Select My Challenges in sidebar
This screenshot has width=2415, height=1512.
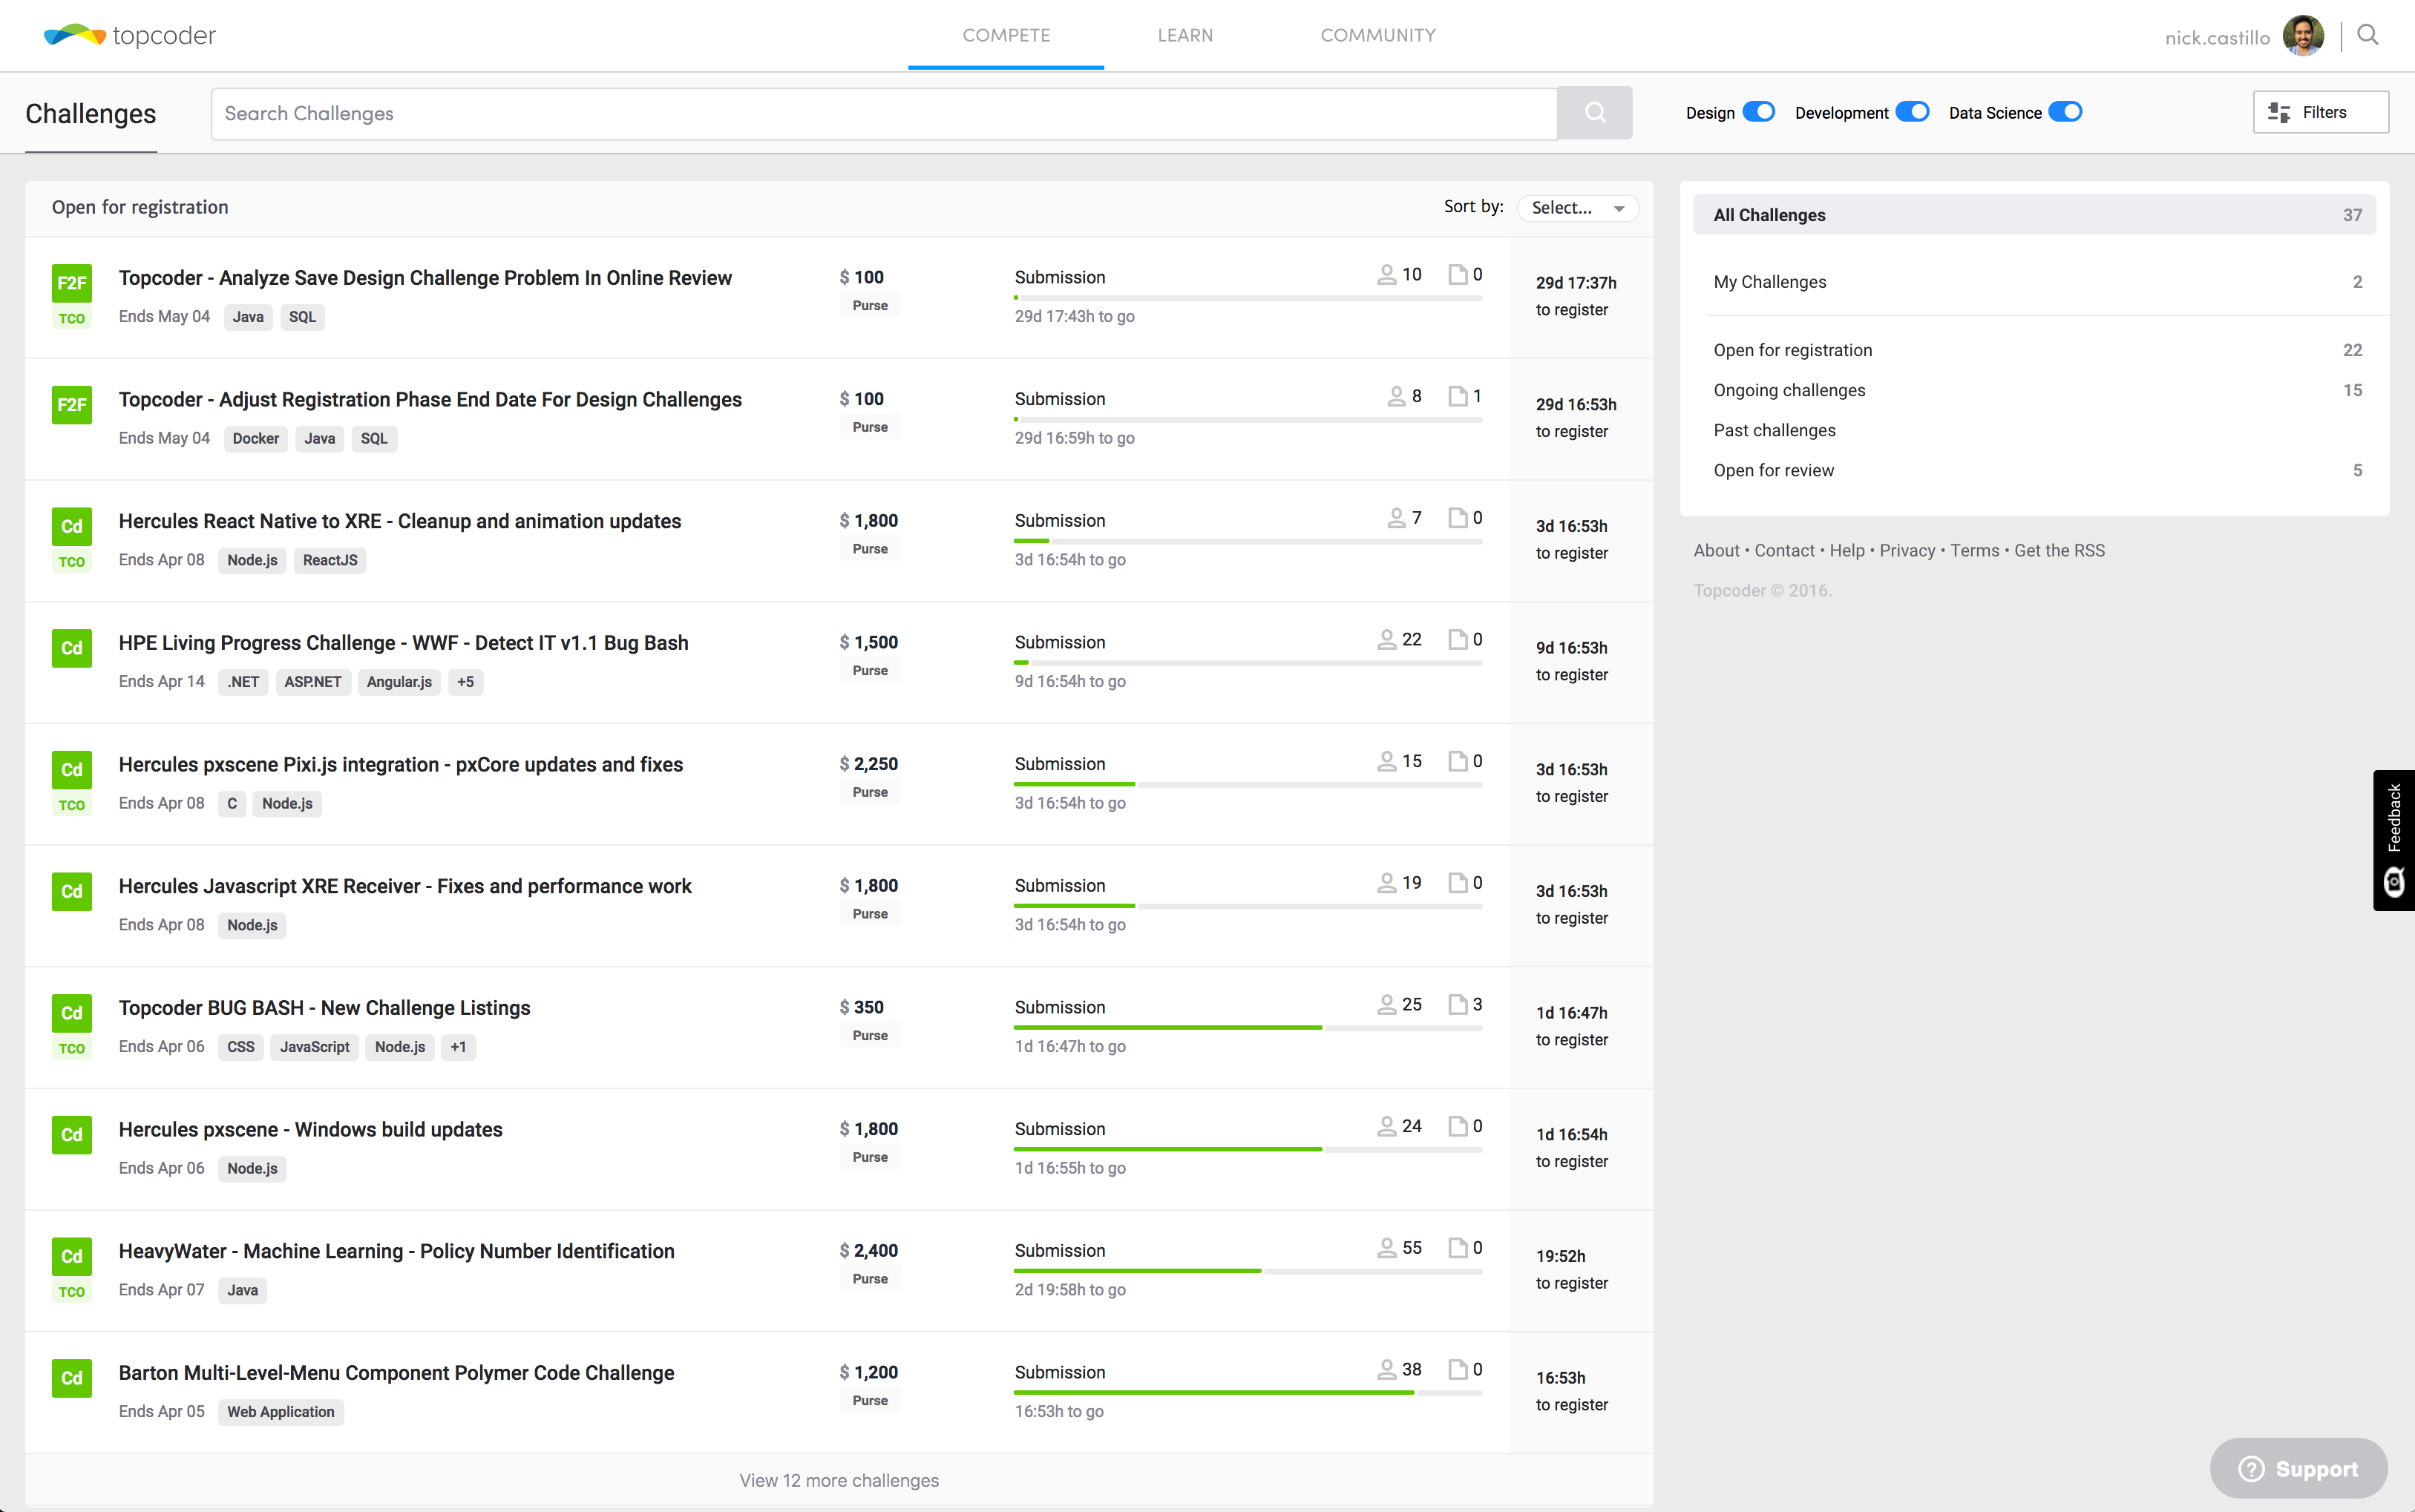click(2034, 282)
